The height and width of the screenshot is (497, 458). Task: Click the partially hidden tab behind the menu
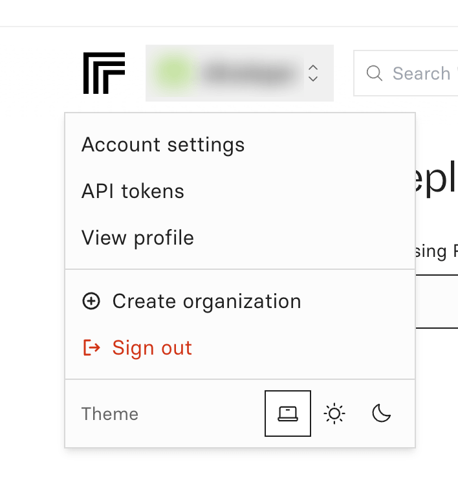[437, 252]
